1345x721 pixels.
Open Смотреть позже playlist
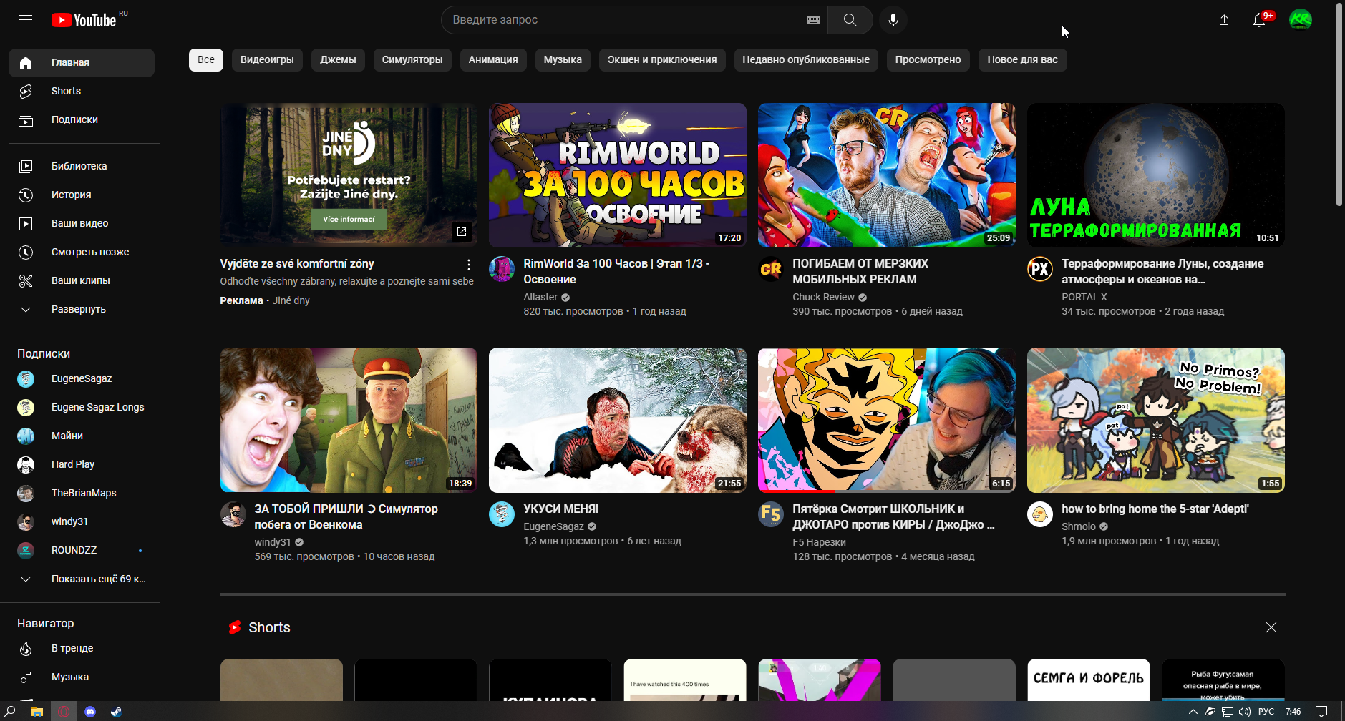point(82,252)
